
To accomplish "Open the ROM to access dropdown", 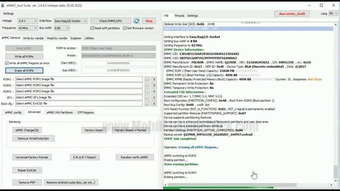I will coord(118,48).
